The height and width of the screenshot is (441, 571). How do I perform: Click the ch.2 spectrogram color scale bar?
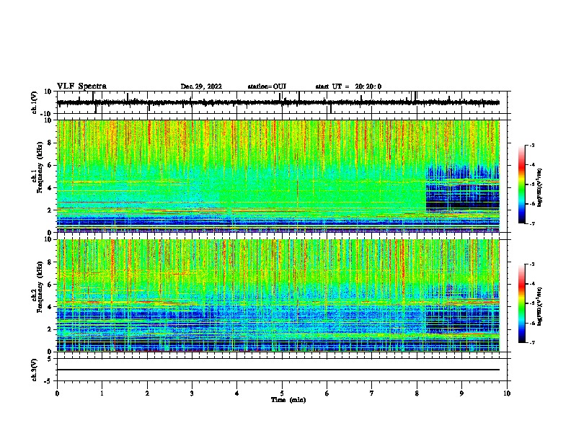tap(522, 303)
